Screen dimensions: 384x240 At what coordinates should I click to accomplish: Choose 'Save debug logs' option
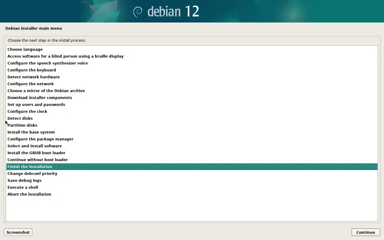(x=192, y=180)
